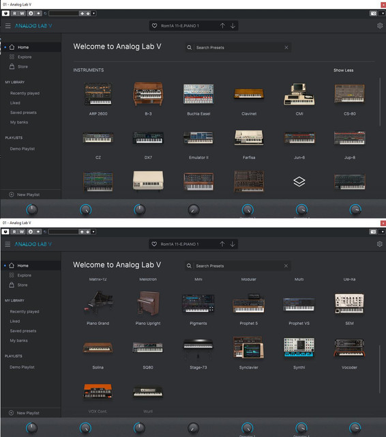Open the Clavinet instrument
Screen dimensions: 386x437
(x=249, y=94)
